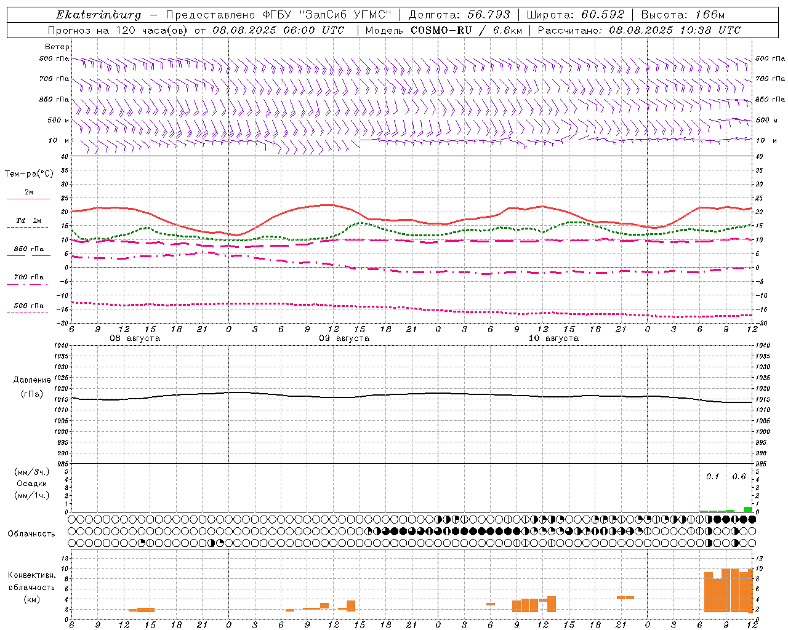Click the "08 августа" date label
788x630 pixels.
(135, 338)
